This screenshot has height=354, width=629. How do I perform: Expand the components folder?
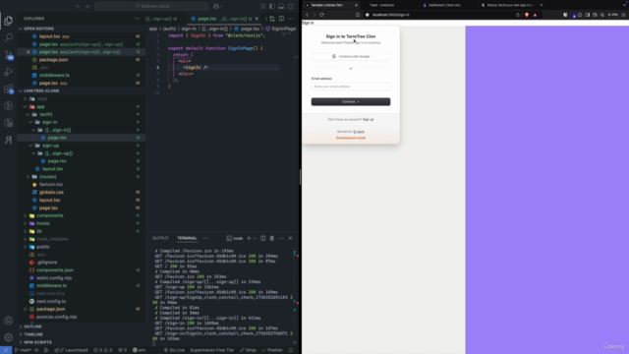[x=50, y=215]
